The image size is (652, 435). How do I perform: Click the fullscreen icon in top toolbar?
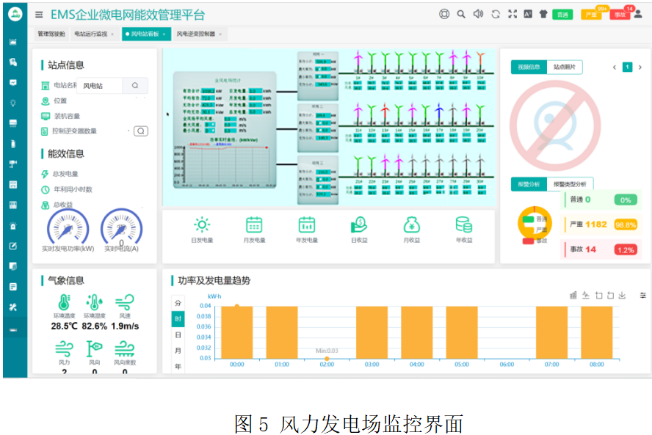512,13
